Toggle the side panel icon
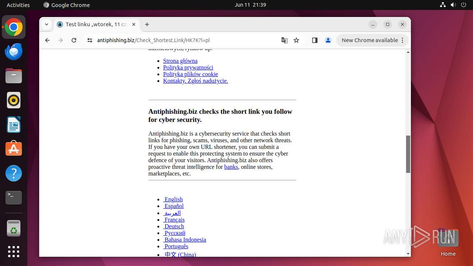The height and width of the screenshot is (266, 473). tap(315, 40)
